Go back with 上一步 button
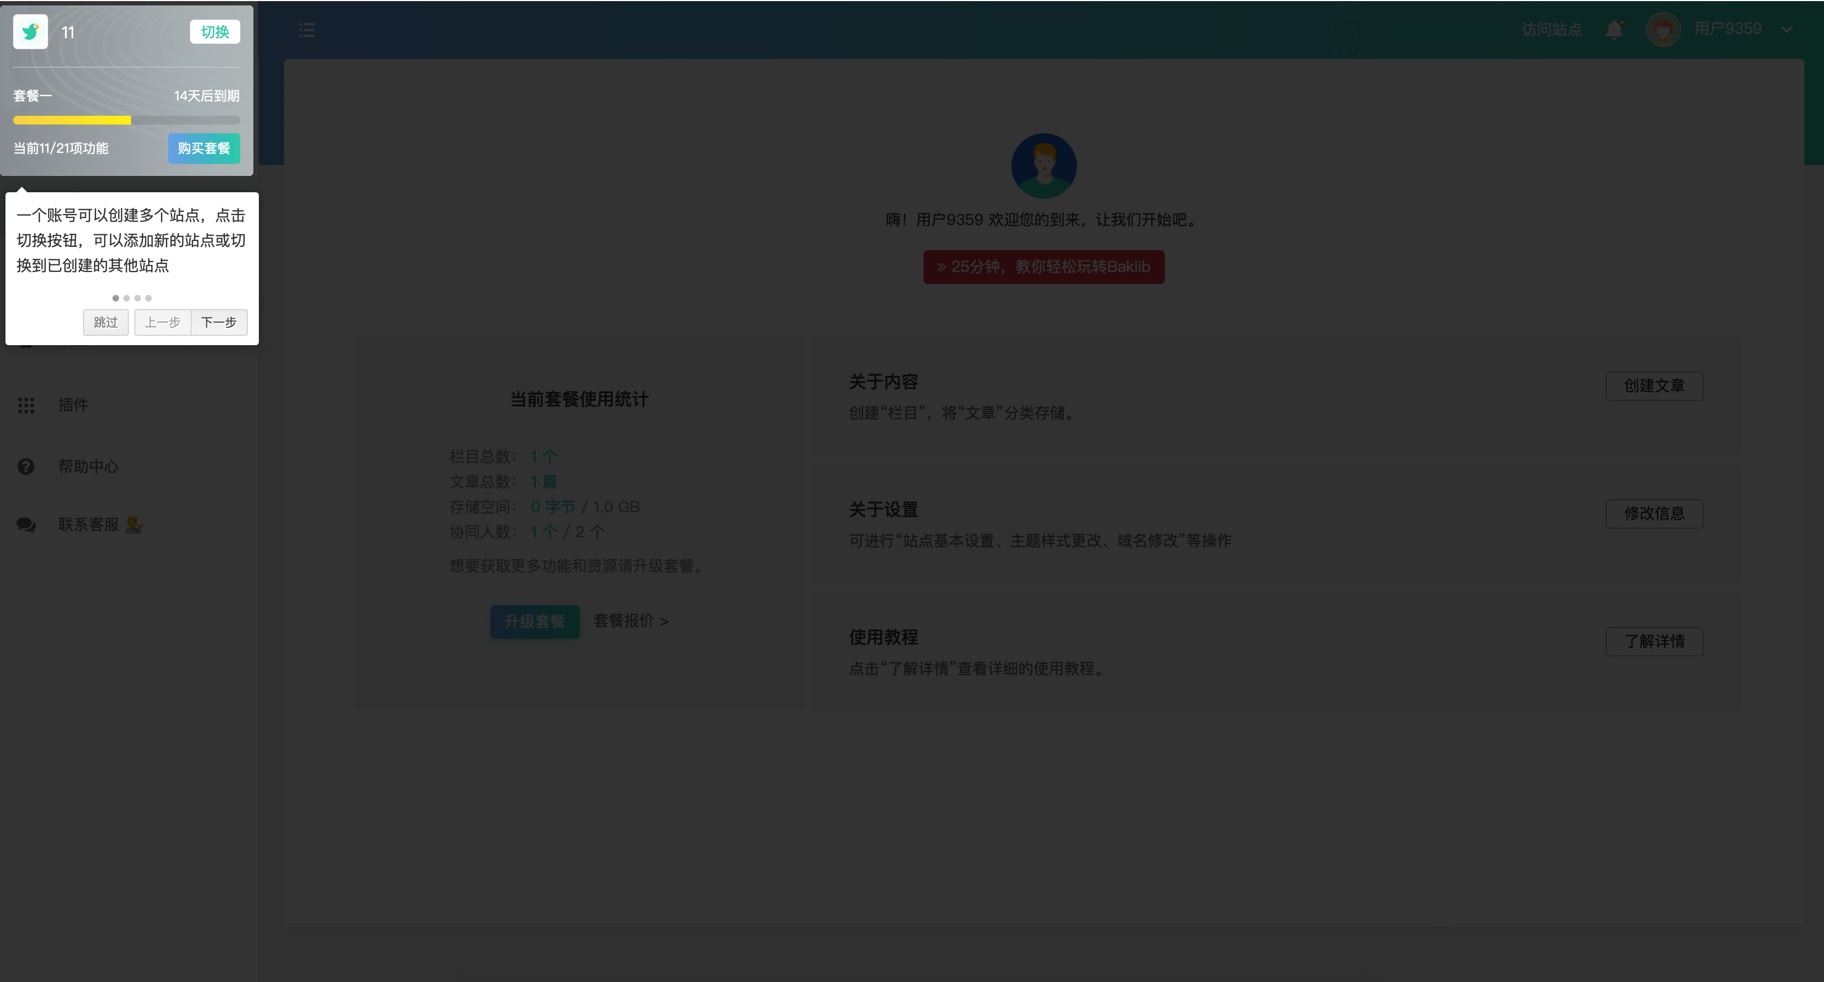This screenshot has height=982, width=1824. 163,323
